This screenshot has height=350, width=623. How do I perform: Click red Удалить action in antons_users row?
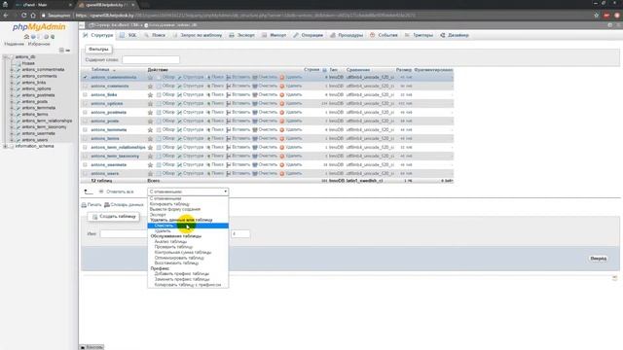coord(290,173)
